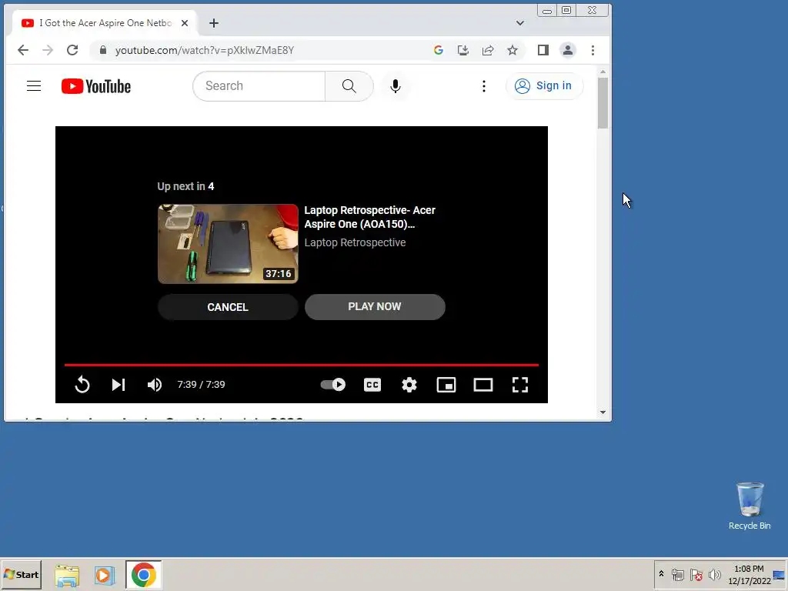The height and width of the screenshot is (591, 788).
Task: Open a new tab
Action: 214,23
